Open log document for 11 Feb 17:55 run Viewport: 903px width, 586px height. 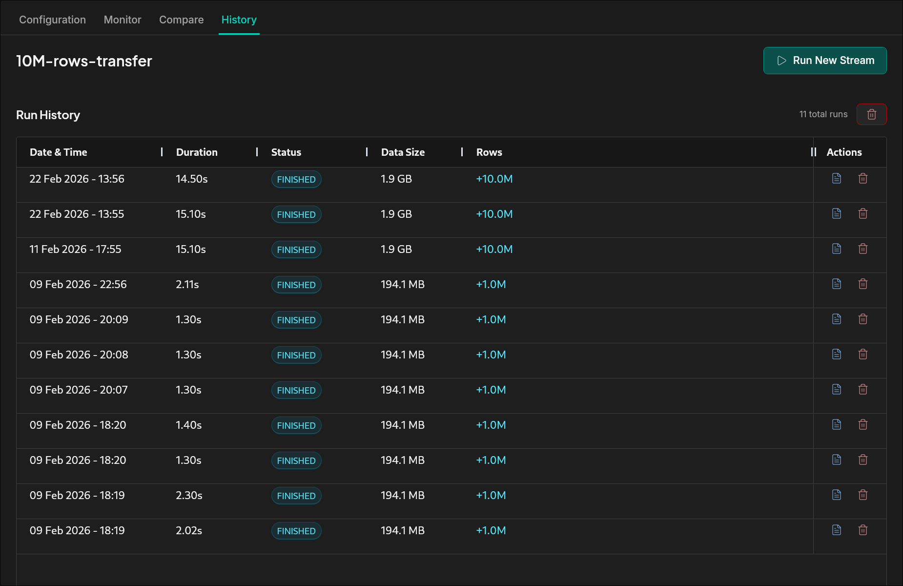tap(837, 249)
